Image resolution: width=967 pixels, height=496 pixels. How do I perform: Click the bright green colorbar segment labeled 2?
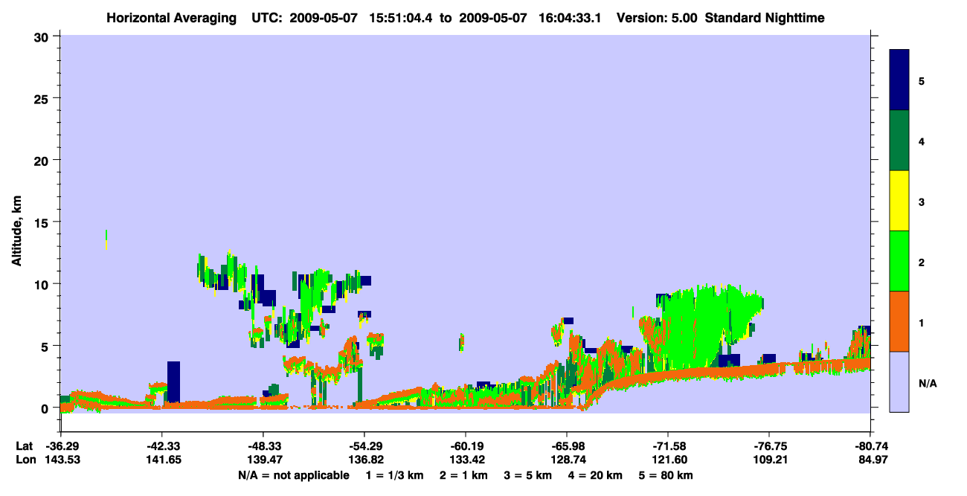tap(899, 261)
